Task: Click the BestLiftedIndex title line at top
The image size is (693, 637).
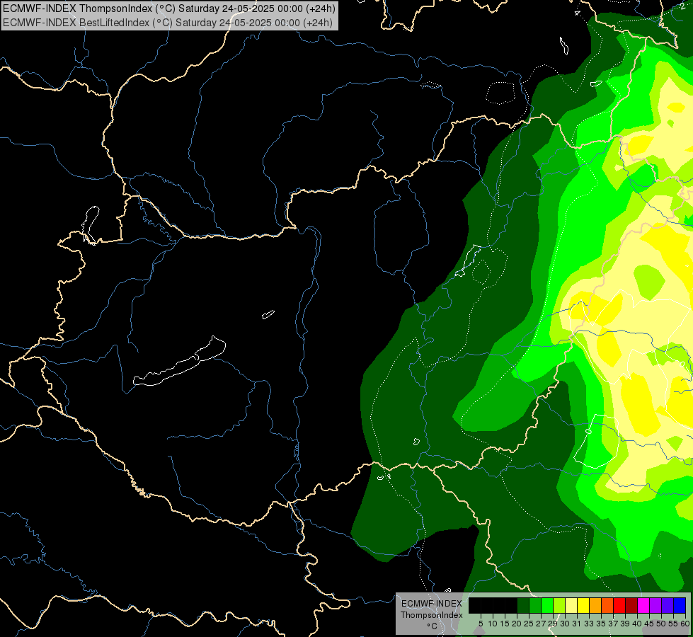Action: click(168, 23)
